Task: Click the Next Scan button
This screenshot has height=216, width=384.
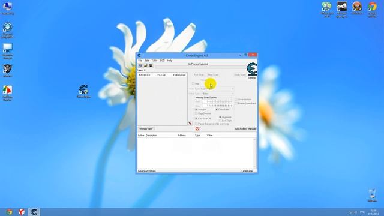Action: (x=213, y=74)
